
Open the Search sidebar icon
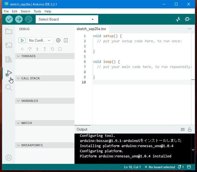[9, 87]
